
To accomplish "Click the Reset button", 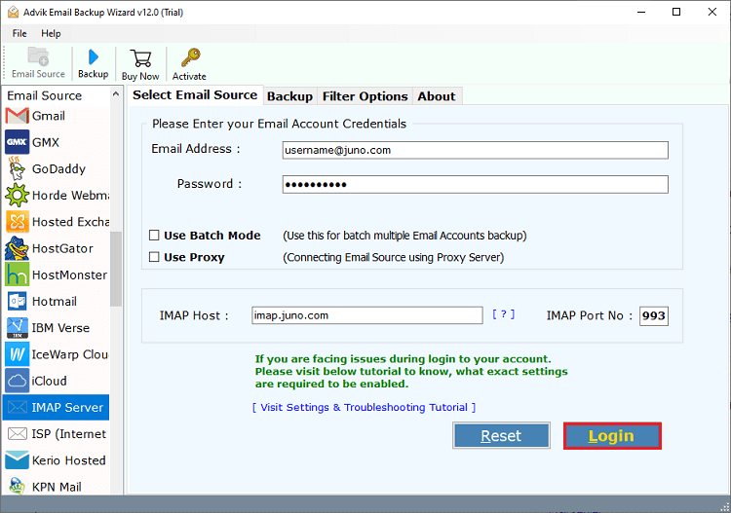I will point(501,436).
